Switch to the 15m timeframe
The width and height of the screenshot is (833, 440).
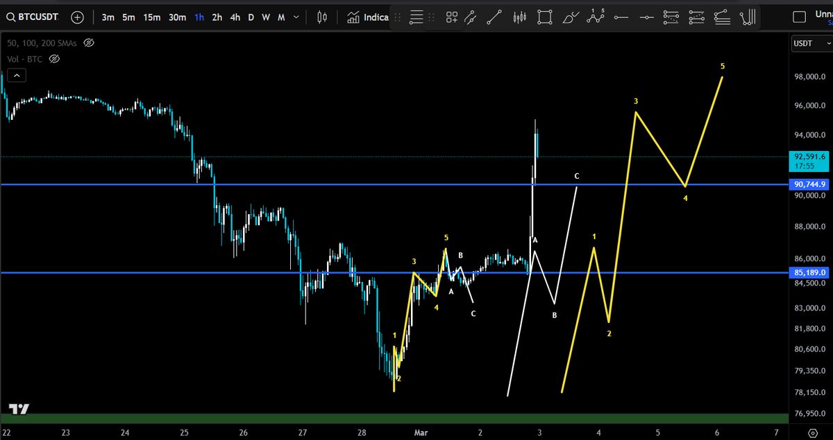(x=151, y=17)
